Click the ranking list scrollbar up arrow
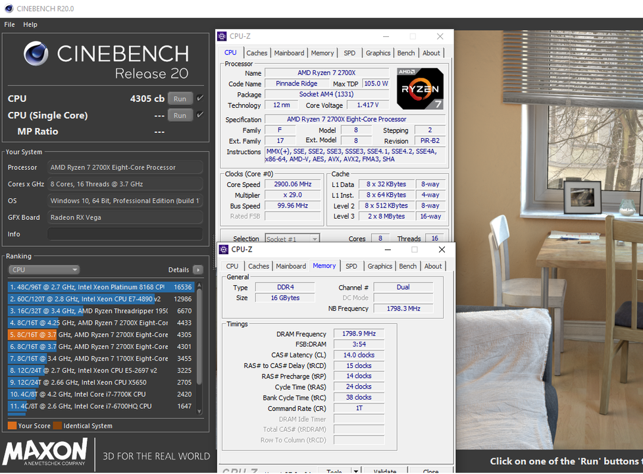Image resolution: width=643 pixels, height=474 pixels. coord(199,285)
